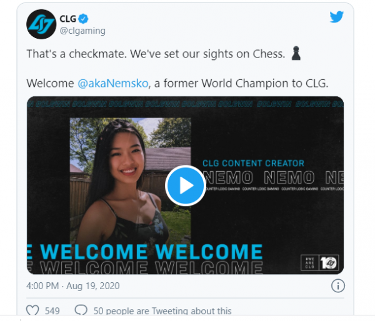Open the 4:00 PM Aug 19, 2020 timestamp

click(x=73, y=286)
